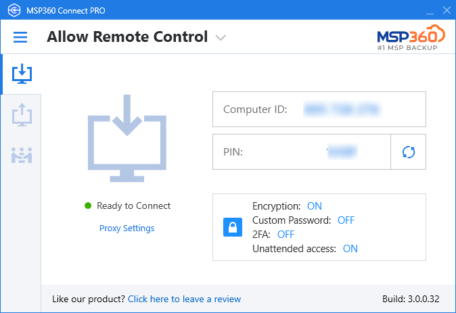Click the MSP360 logo
Viewport: 456px width, 313px height.
pyautogui.click(x=411, y=38)
